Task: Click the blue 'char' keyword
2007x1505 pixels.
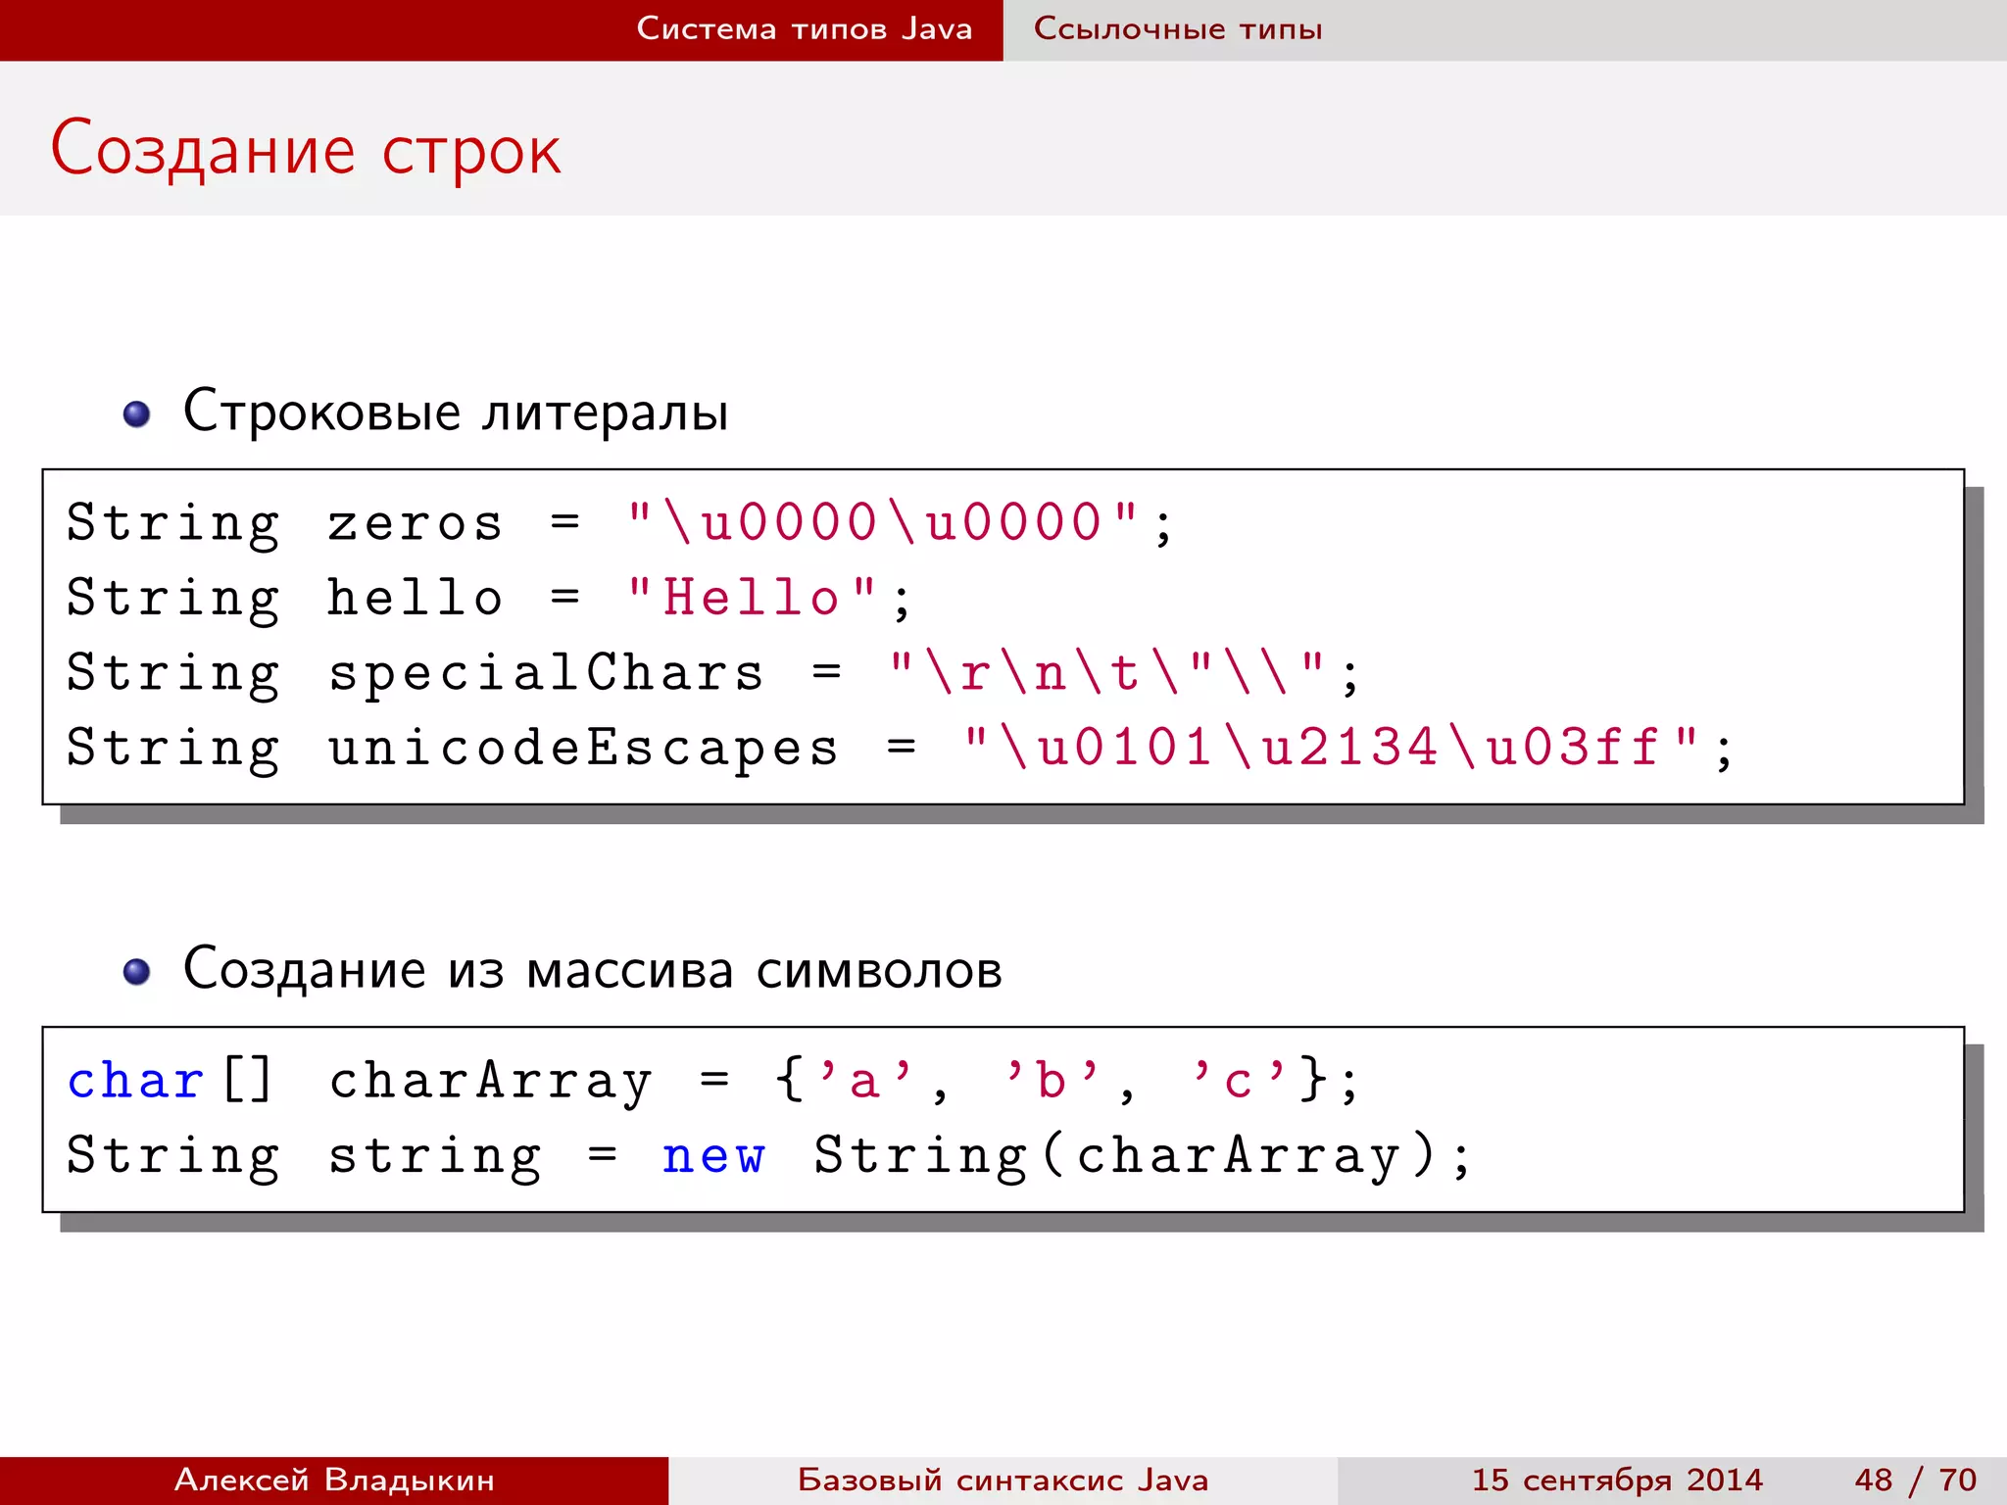Action: pyautogui.click(x=135, y=1081)
